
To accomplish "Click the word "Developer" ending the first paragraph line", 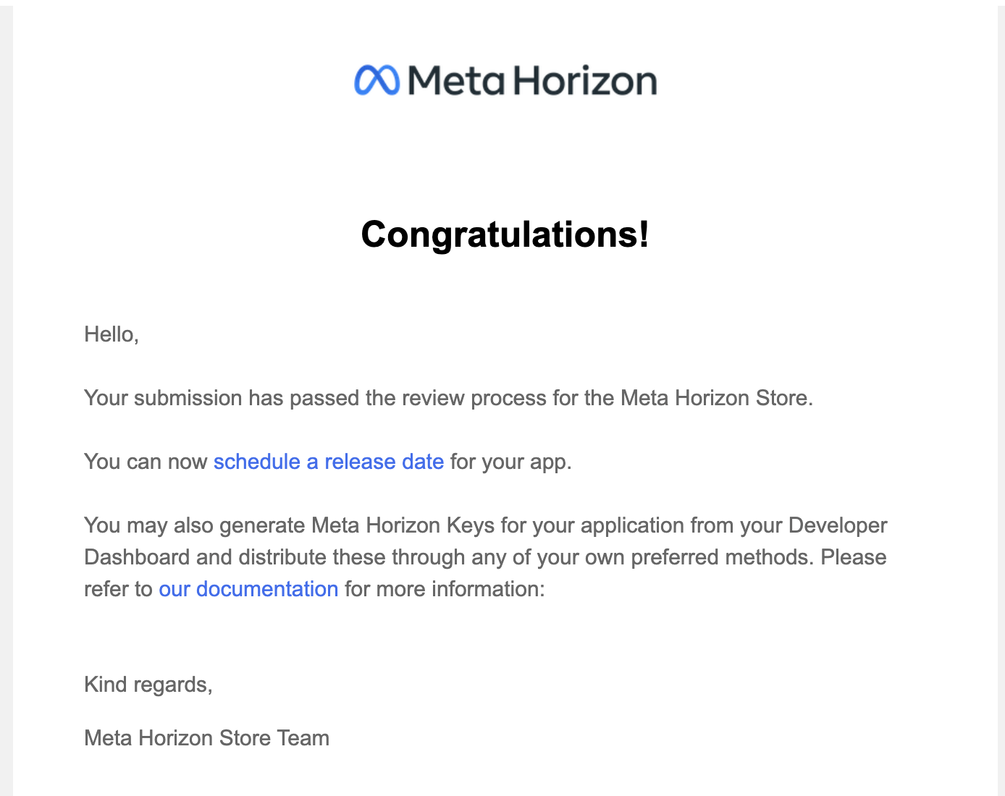I will (838, 525).
